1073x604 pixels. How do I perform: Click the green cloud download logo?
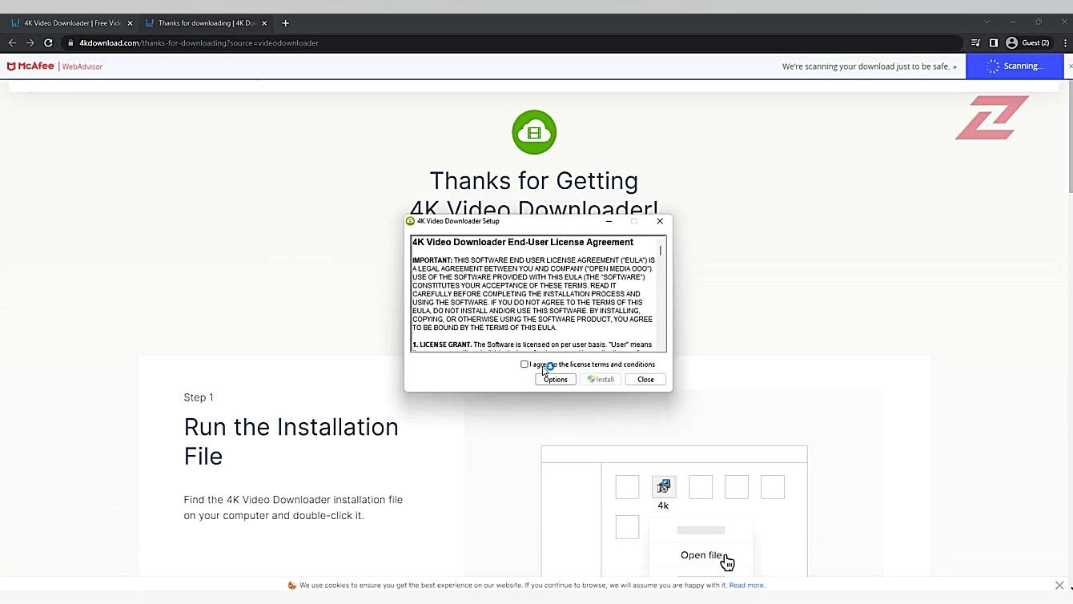pyautogui.click(x=534, y=132)
